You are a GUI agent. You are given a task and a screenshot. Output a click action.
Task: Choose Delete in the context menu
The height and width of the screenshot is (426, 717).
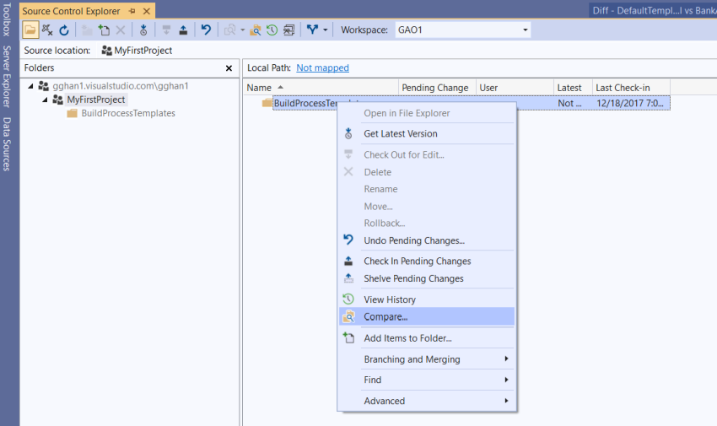[427, 172]
